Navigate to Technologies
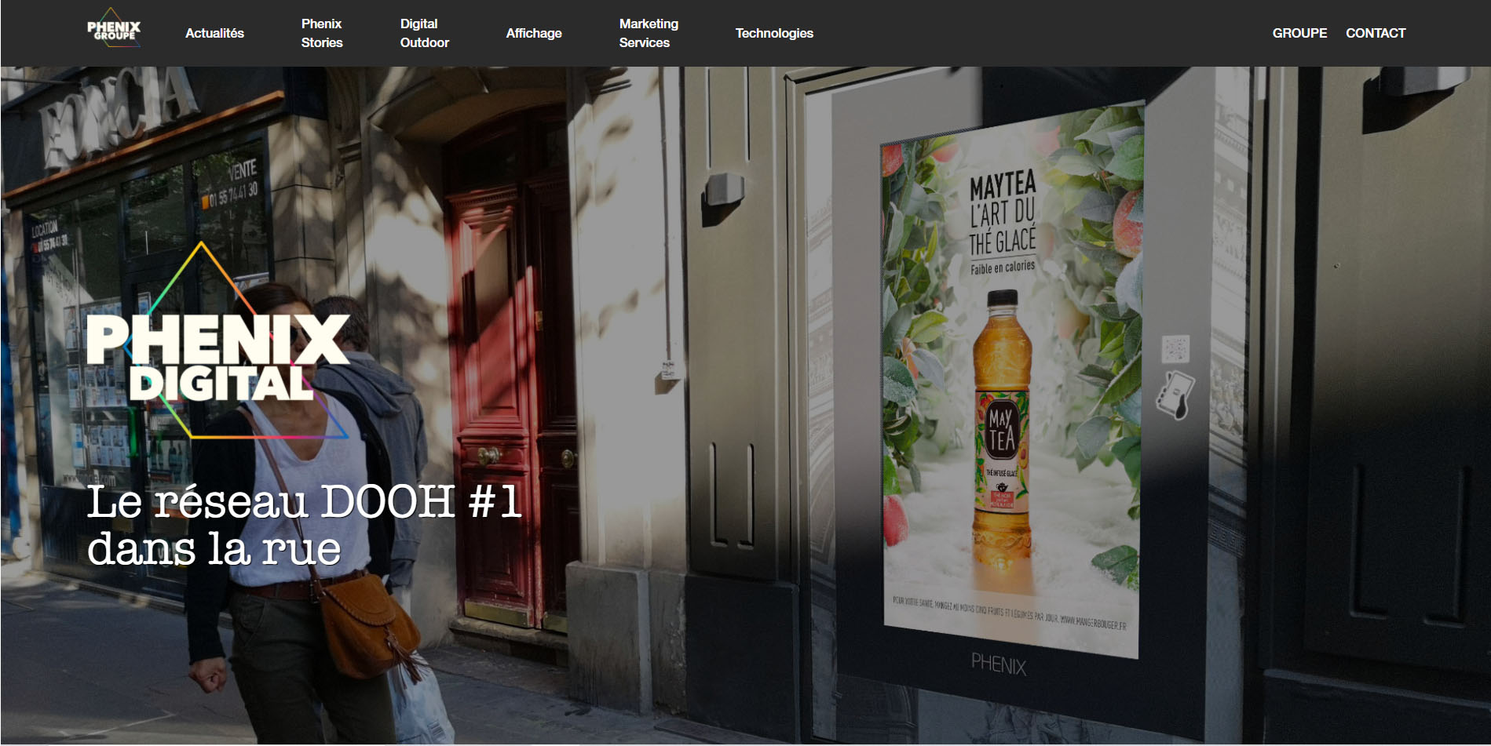The height and width of the screenshot is (746, 1491). coord(774,33)
